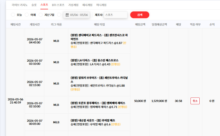220x136 pixels.
Task: Click the red 검색 button
Action: pyautogui.click(x=140, y=15)
